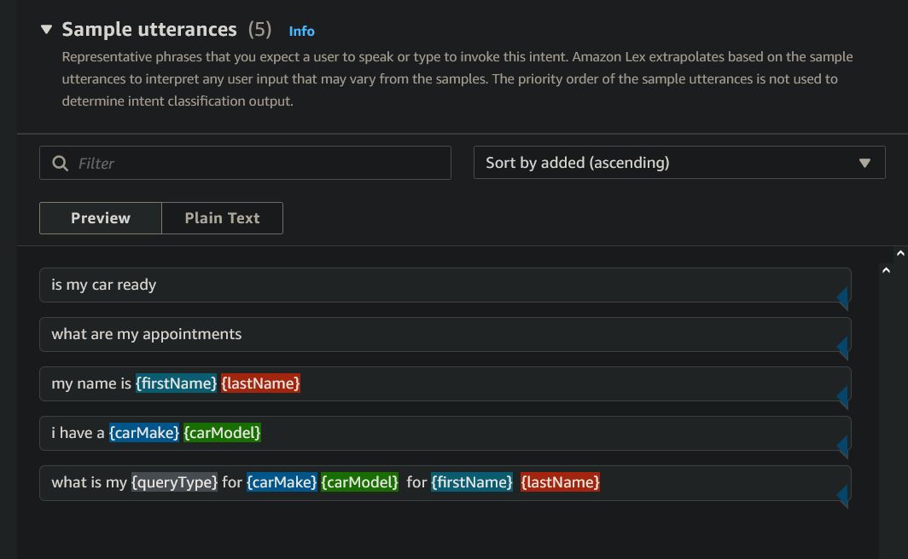This screenshot has width=908, height=559.
Task: Open the Info link
Action: coord(301,31)
